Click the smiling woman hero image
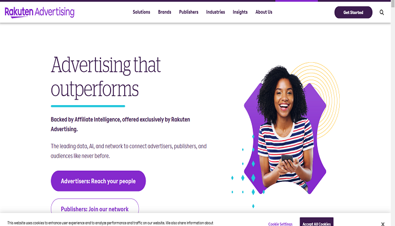The height and width of the screenshot is (226, 395). coord(286,129)
